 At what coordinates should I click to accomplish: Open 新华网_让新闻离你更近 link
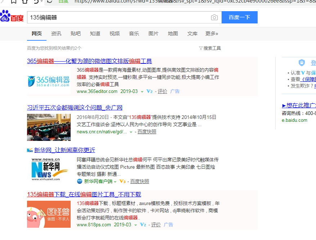pyautogui.click(x=64, y=150)
